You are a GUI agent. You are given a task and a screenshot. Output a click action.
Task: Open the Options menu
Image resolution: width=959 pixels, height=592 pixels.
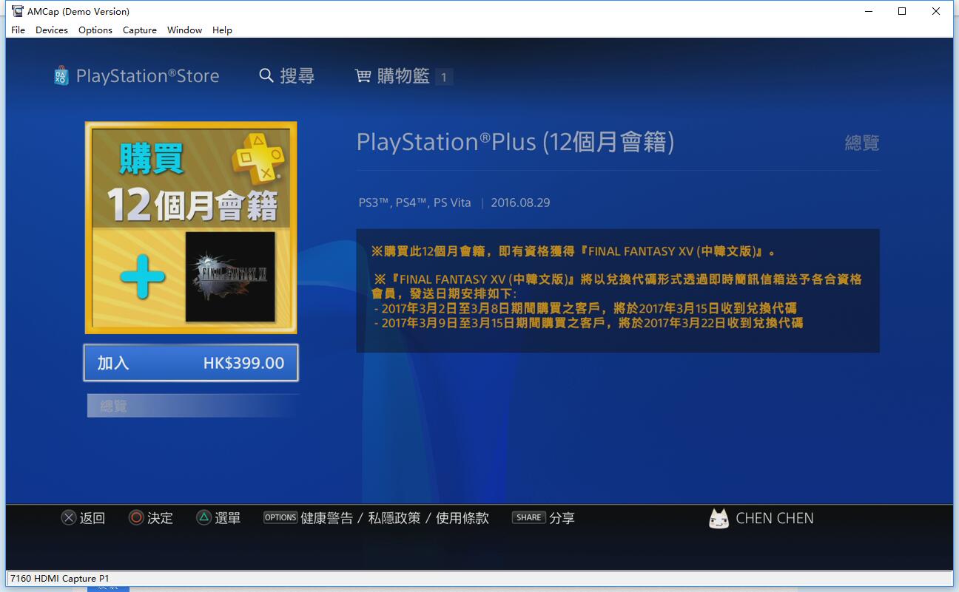(x=95, y=30)
